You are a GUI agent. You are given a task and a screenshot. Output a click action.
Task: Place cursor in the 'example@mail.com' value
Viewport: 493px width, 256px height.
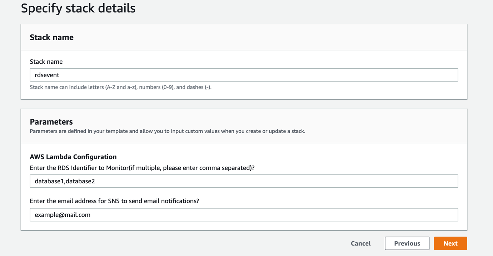click(63, 215)
